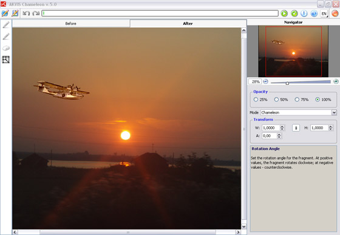
Task: Click the vertical scrollbar up arrow
Action: pos(243,30)
